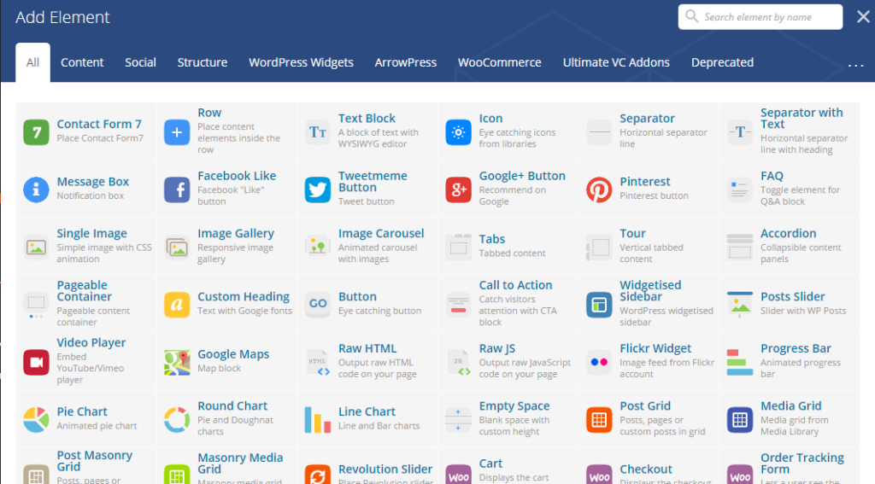Switch to WordPress Widgets tab

point(302,62)
